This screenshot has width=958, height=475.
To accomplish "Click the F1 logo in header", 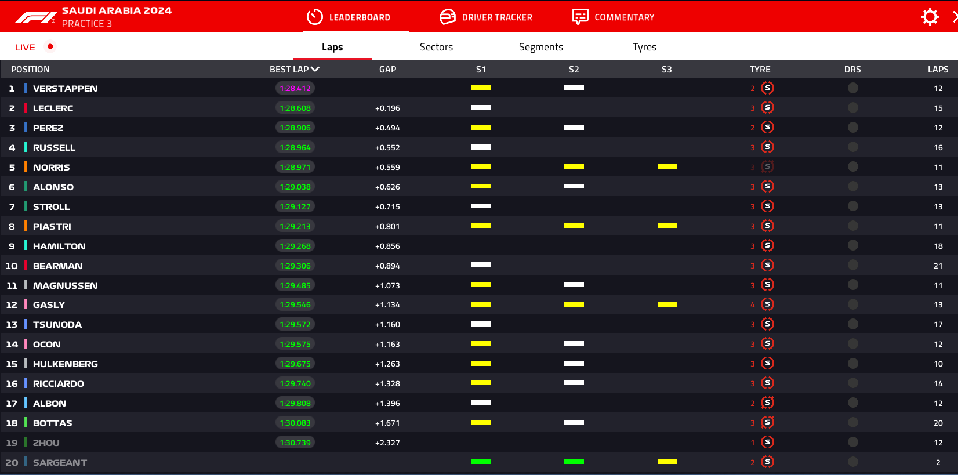I will pyautogui.click(x=36, y=18).
